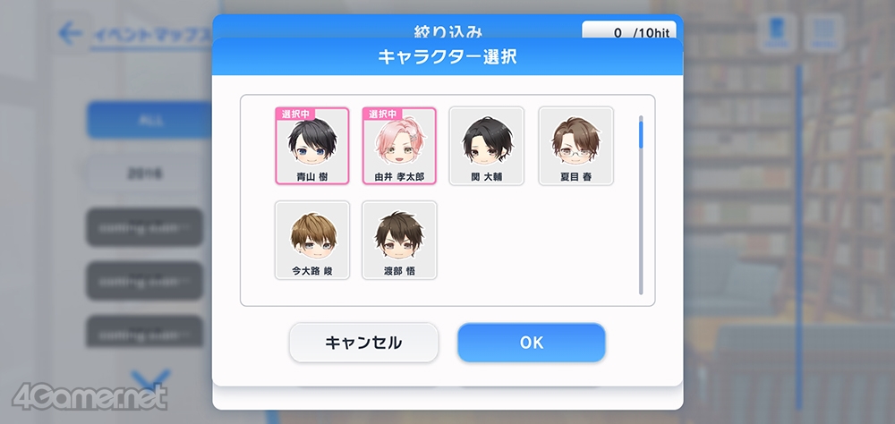This screenshot has width=895, height=424.
Task: Click the 0/10hit counter field
Action: 629,31
